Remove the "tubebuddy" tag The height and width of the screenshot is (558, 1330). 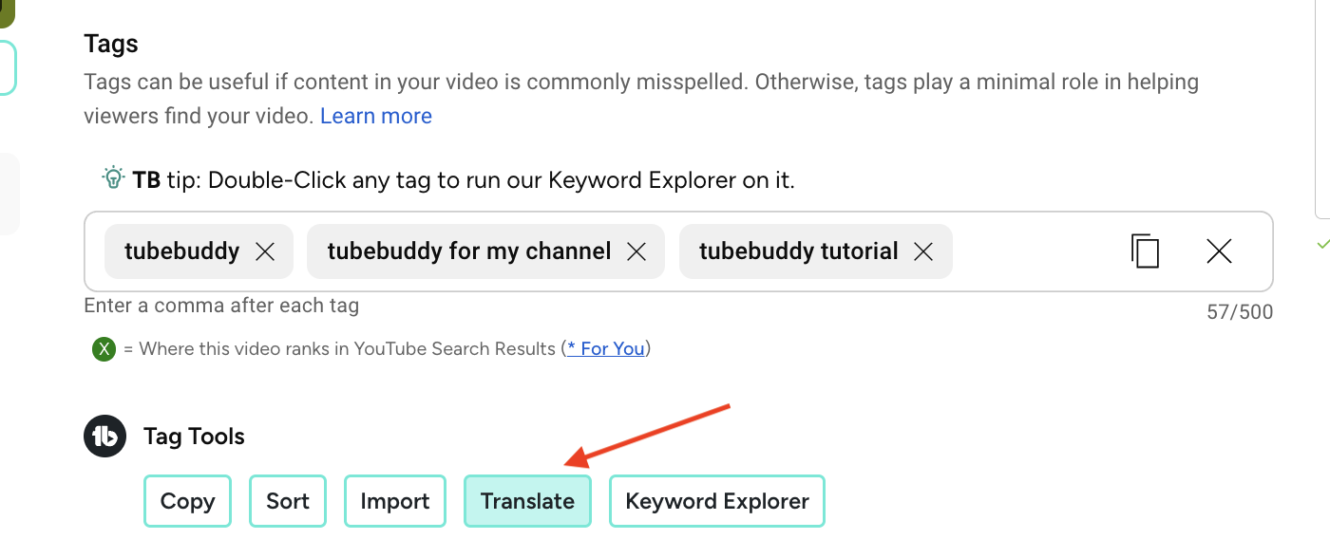[x=265, y=251]
